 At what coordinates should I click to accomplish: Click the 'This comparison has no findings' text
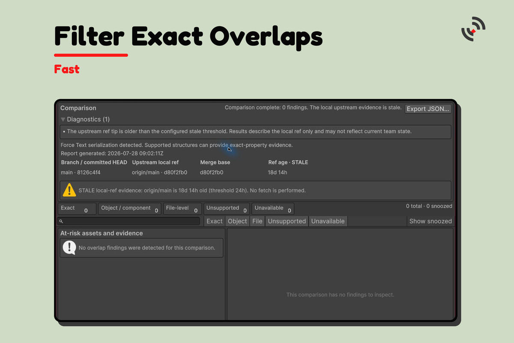(340, 295)
